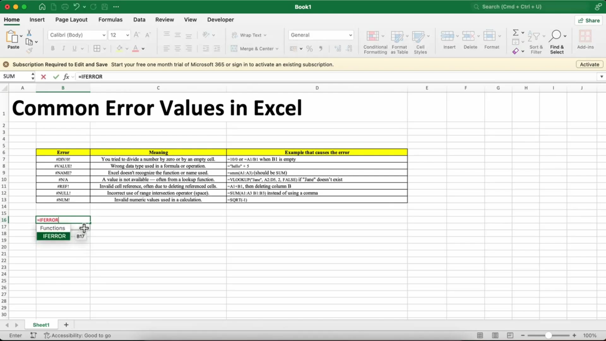Click the Paste clipboard icon
The width and height of the screenshot is (606, 341).
click(x=12, y=37)
